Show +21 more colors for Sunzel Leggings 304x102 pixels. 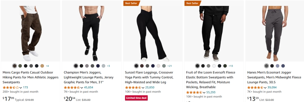[x=170, y=66]
